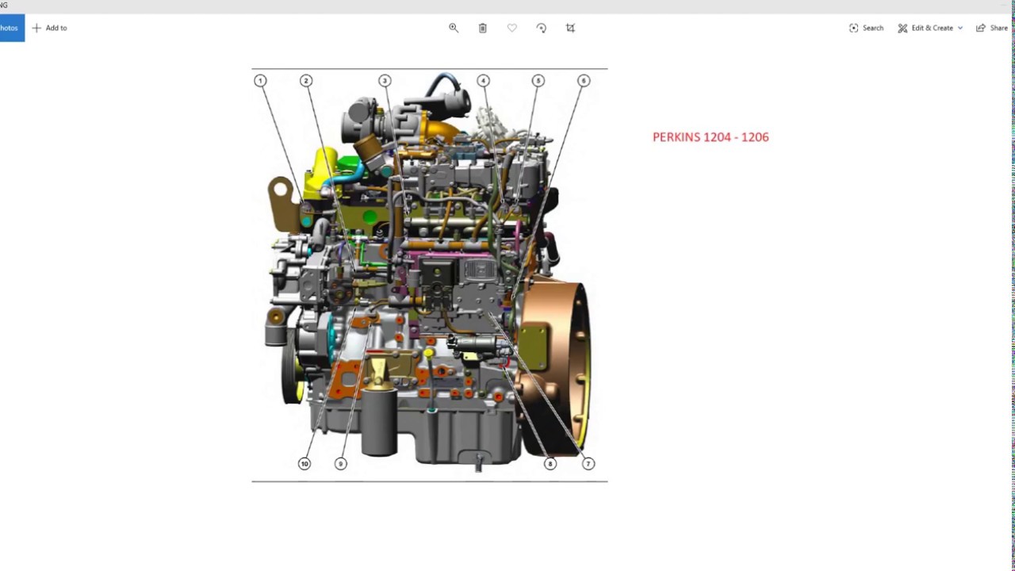The image size is (1015, 571).
Task: Rotate the image with rotate icon
Action: point(541,28)
